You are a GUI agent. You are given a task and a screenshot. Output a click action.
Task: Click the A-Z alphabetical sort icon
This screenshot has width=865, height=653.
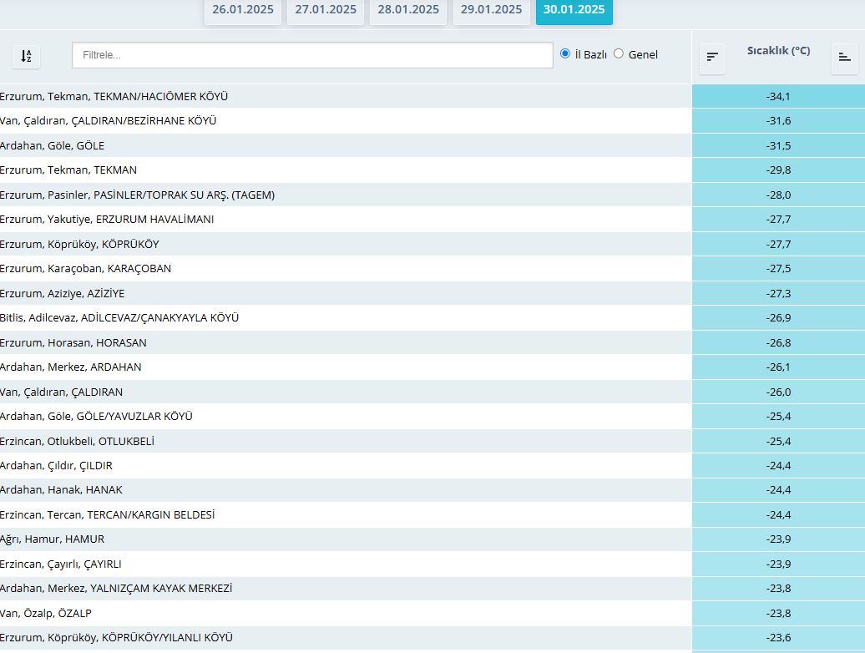click(26, 56)
